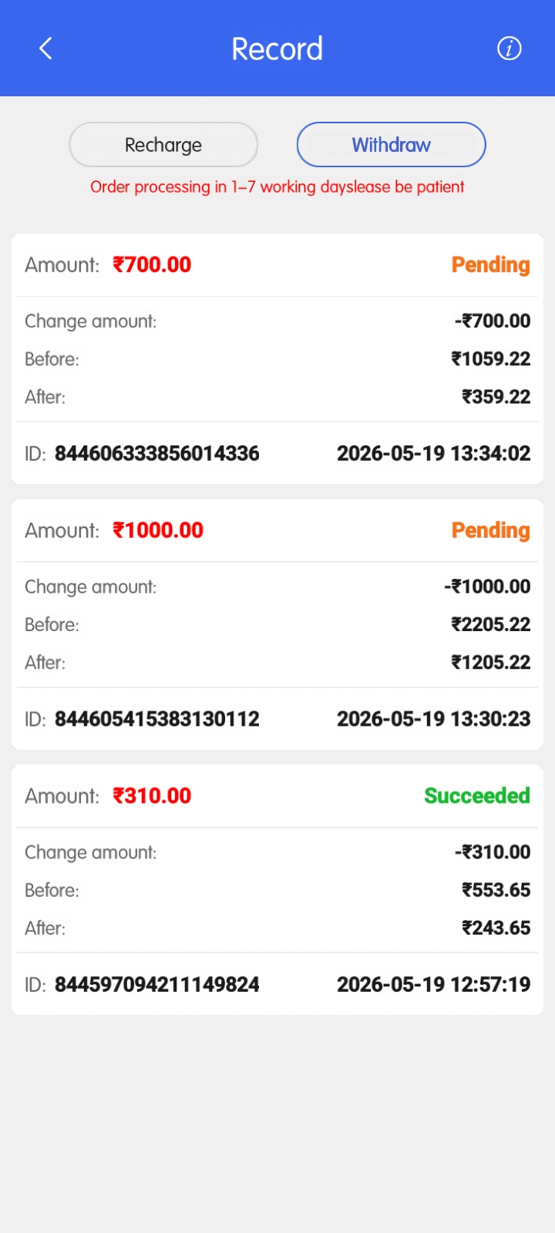Screen dimensions: 555x1233
Task: Tap the back arrow icon
Action: click(x=45, y=49)
